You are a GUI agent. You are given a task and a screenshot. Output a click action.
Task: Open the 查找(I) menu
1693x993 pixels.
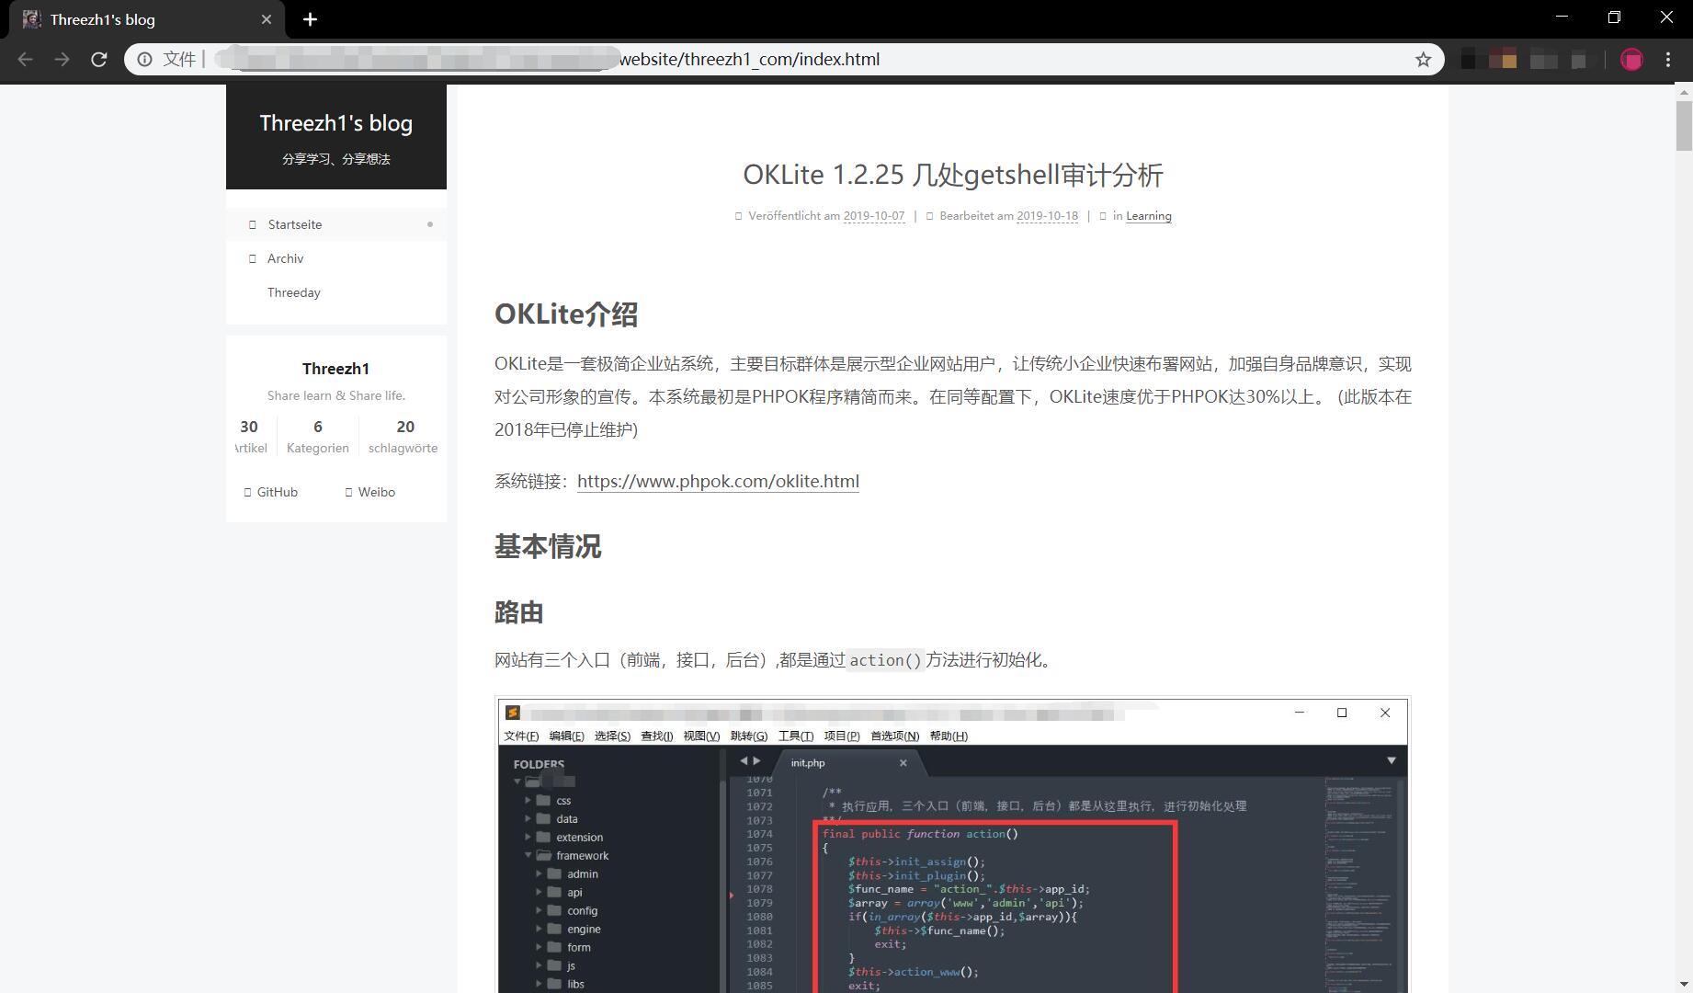point(656,736)
